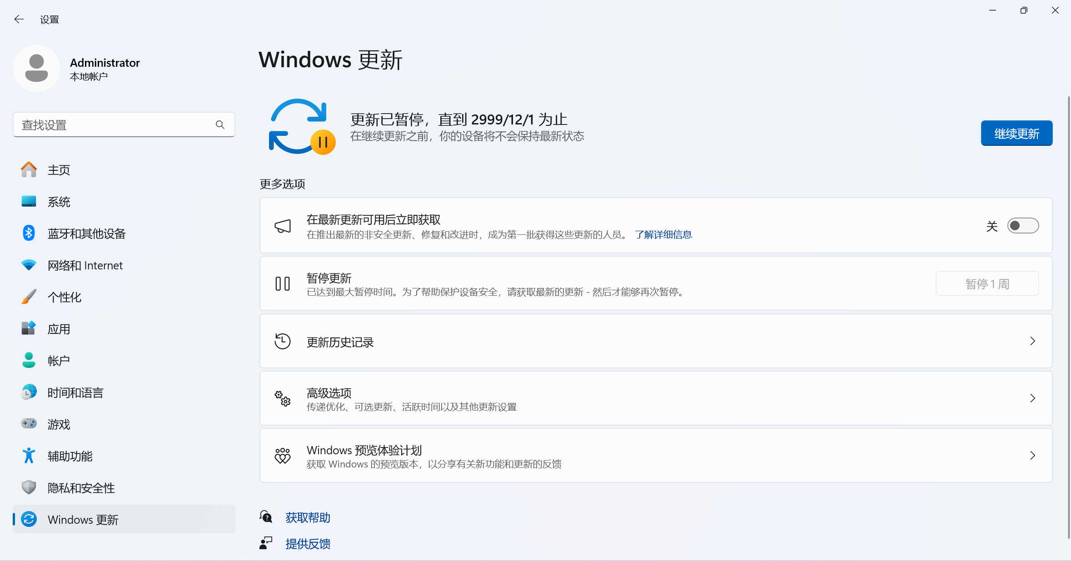
Task: Click the Home house icon
Action: coord(29,170)
